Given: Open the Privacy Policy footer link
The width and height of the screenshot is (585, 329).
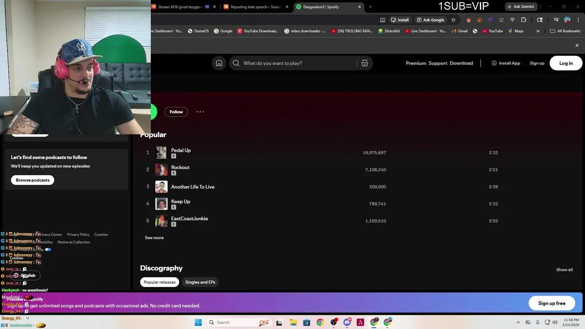Looking at the screenshot, I should (x=78, y=234).
